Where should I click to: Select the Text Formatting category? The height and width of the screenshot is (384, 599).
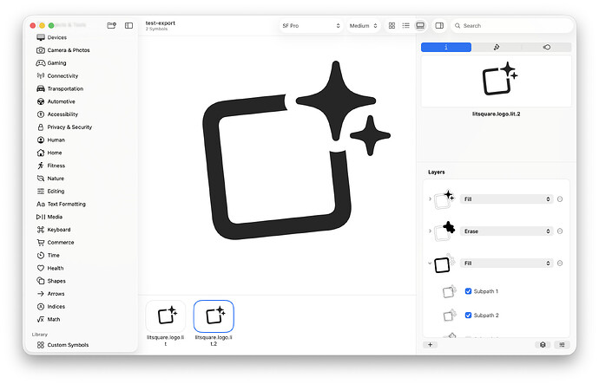tap(61, 204)
